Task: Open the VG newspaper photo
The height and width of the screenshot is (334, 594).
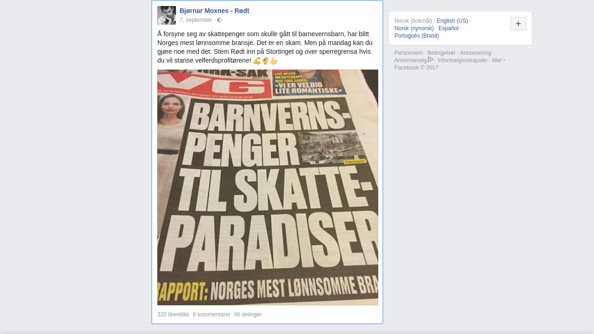Action: (268, 187)
